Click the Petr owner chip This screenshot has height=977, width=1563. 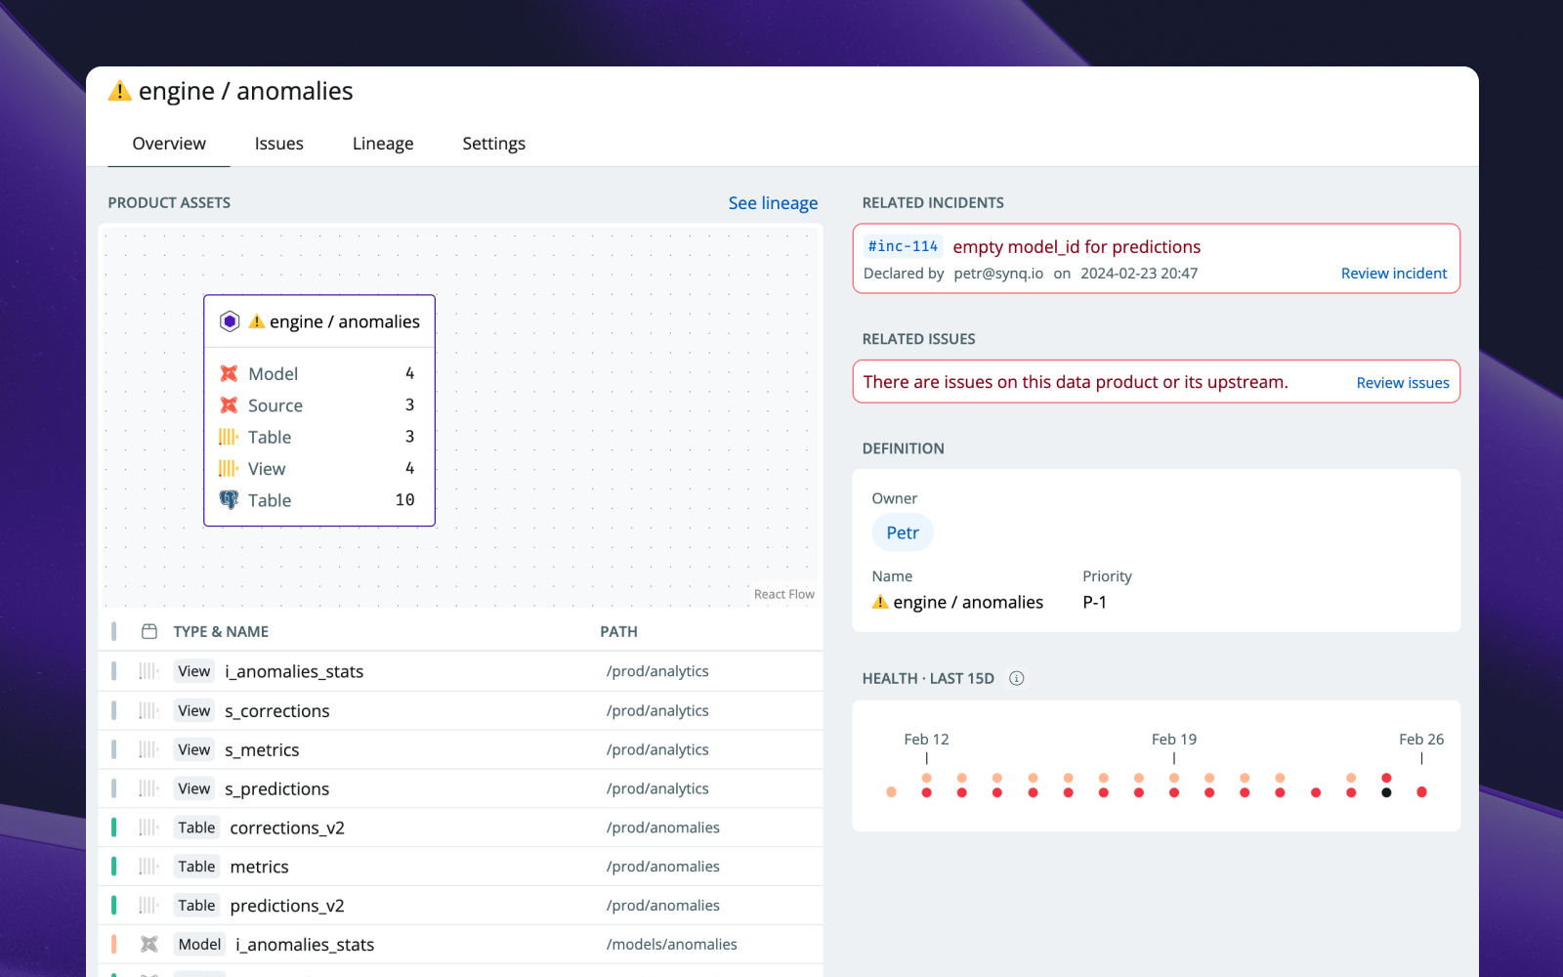[903, 532]
